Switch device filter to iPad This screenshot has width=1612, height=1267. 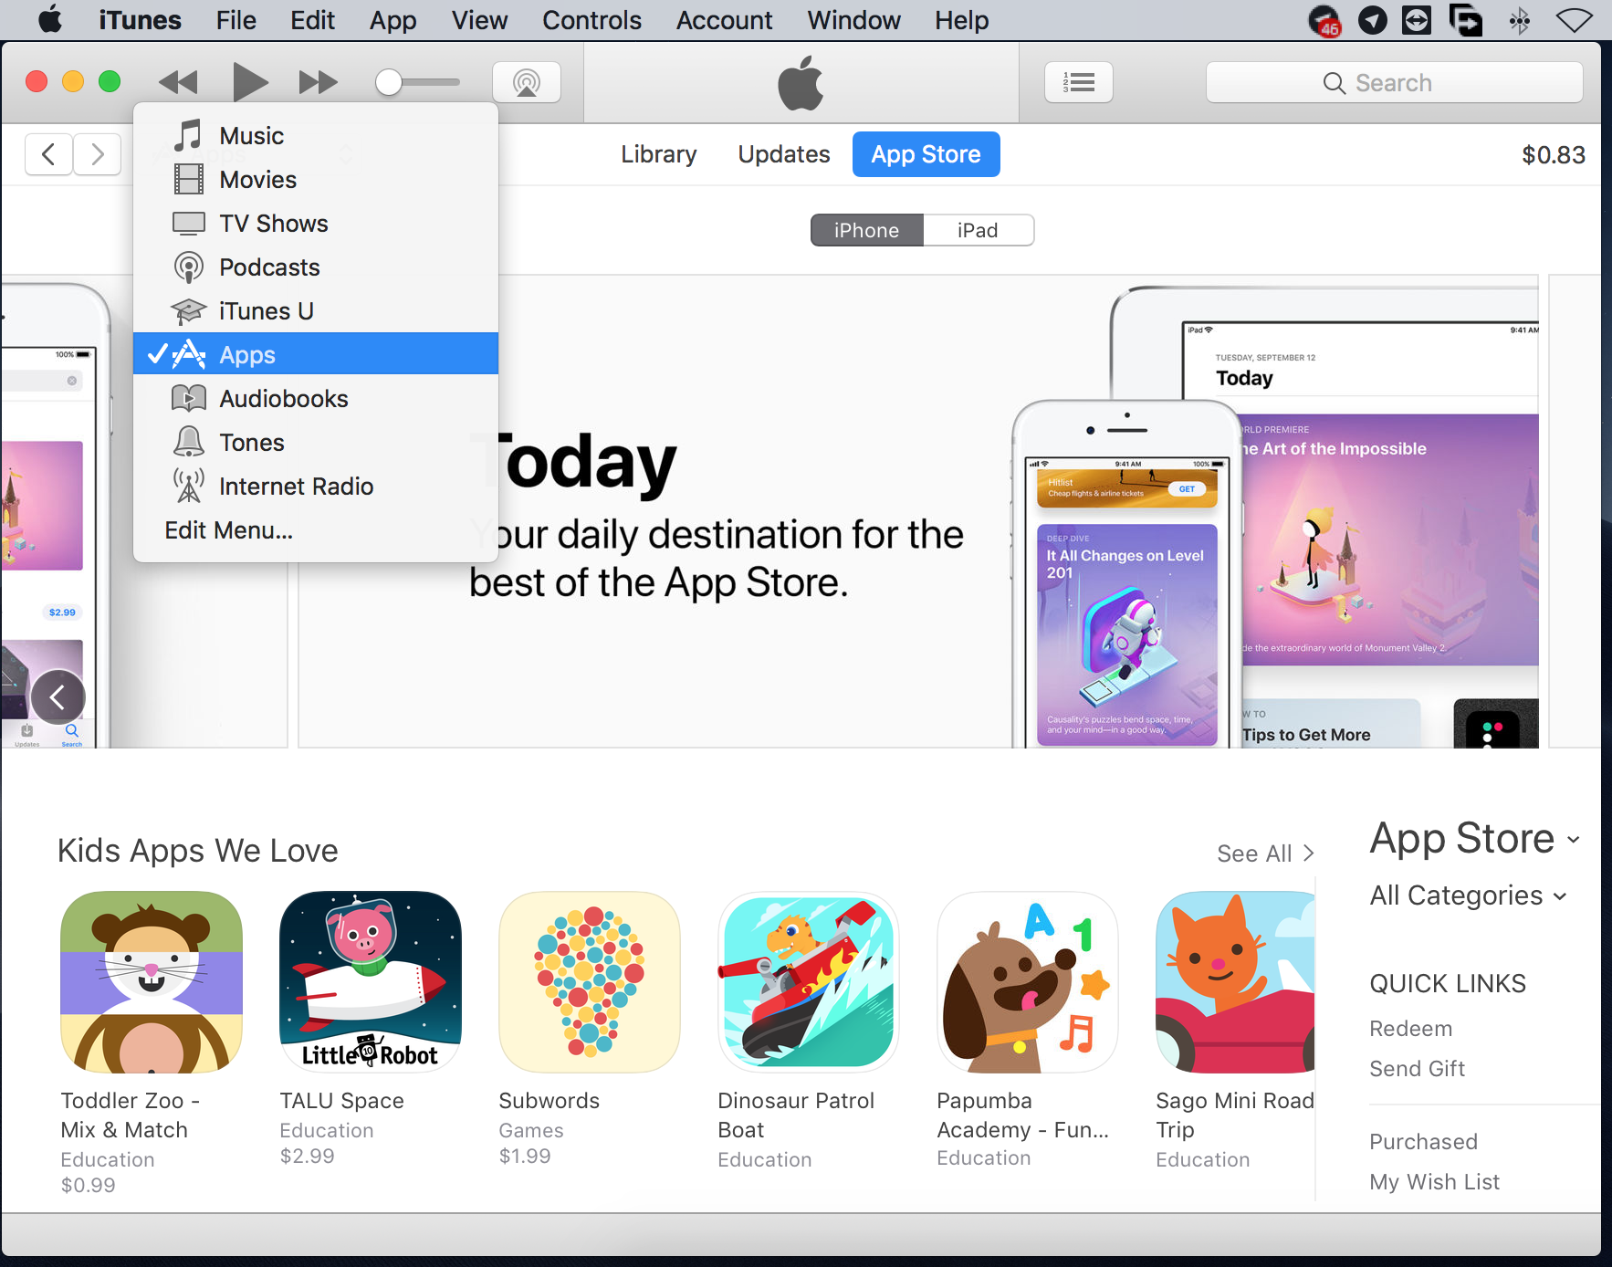coord(978,230)
